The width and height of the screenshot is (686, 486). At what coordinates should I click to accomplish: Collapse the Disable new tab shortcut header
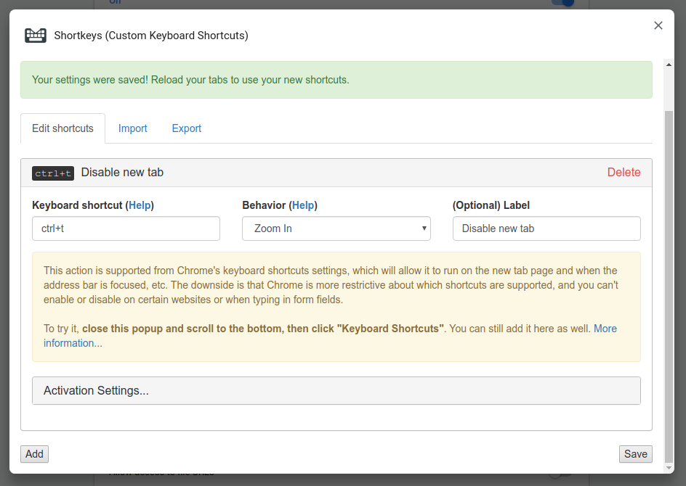(306, 173)
